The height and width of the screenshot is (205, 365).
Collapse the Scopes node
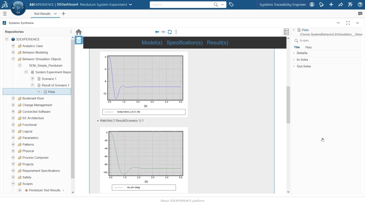pyautogui.click(x=13, y=184)
